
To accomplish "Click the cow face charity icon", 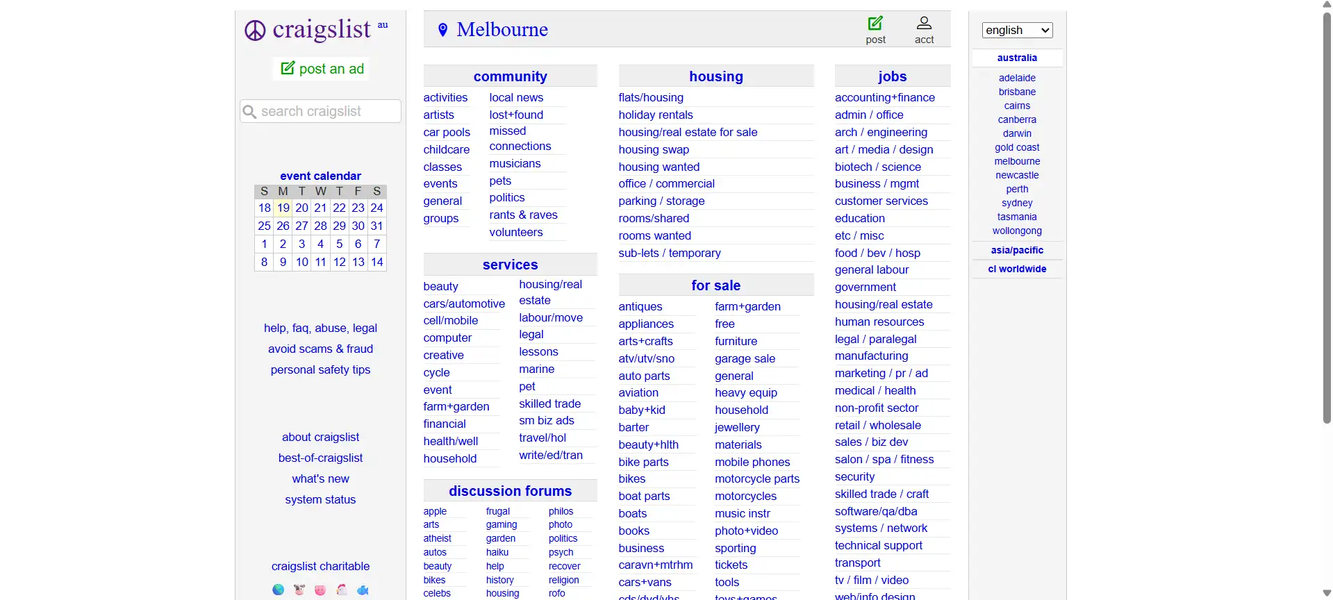I will coord(299,590).
